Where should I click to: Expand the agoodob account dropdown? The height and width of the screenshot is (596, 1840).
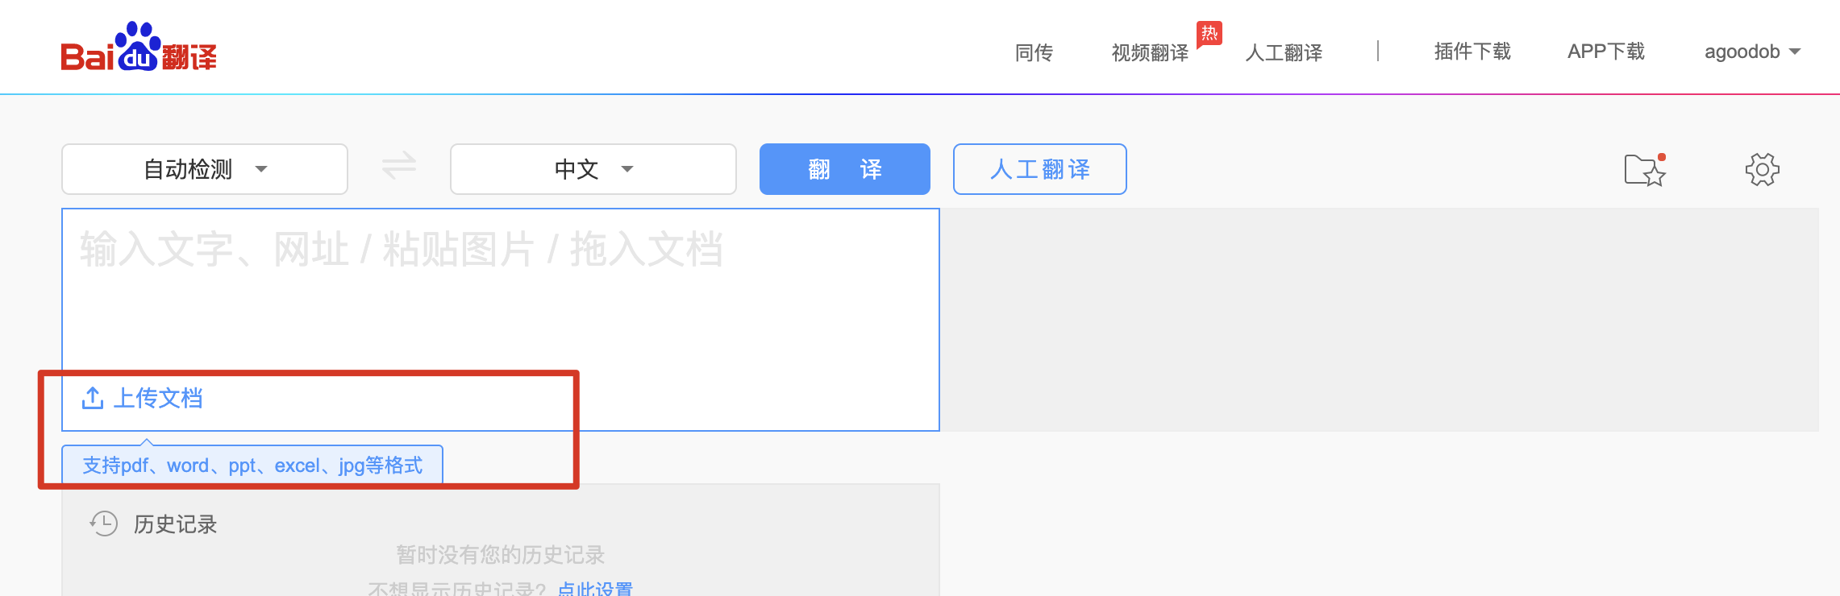(1751, 52)
